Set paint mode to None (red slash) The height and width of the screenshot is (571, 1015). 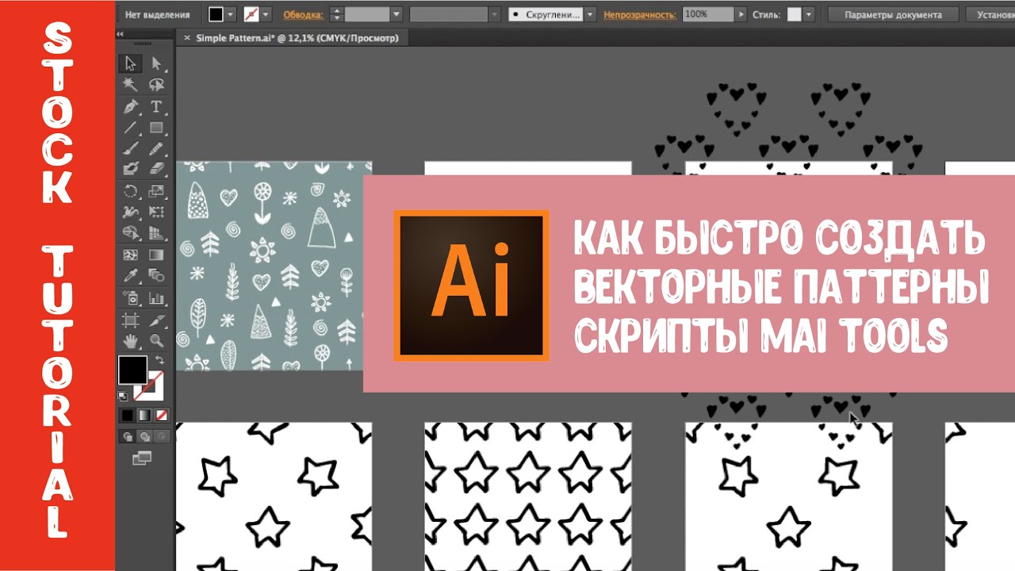pyautogui.click(x=161, y=415)
